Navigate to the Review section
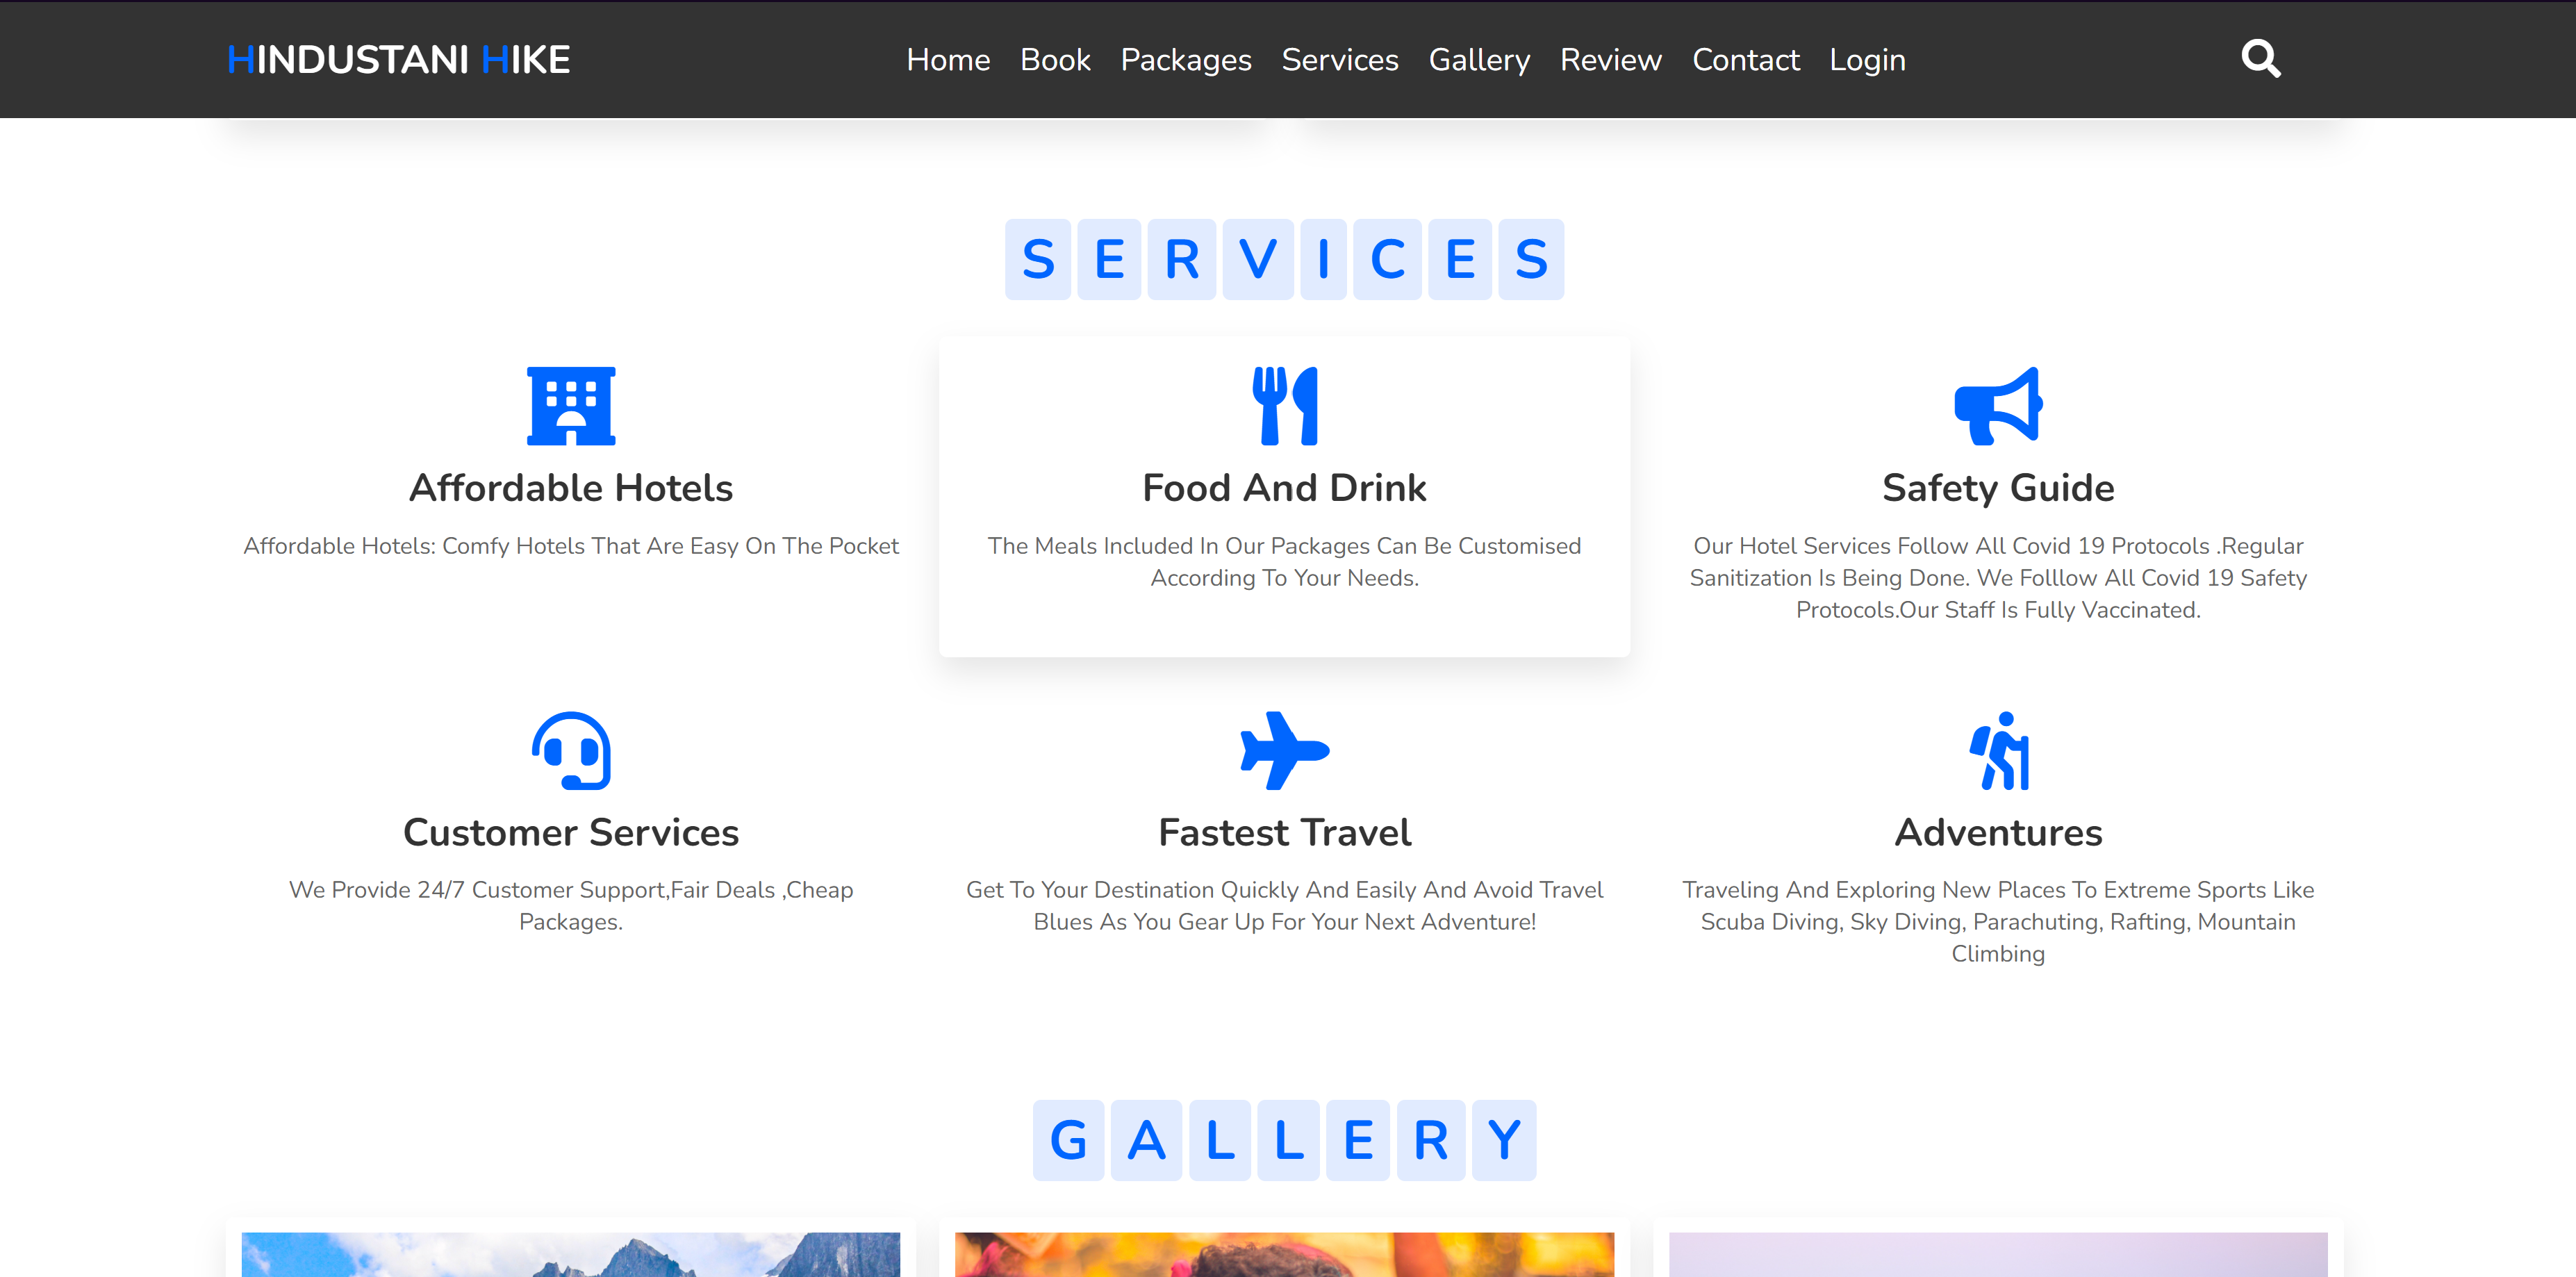The image size is (2576, 1277). tap(1610, 60)
